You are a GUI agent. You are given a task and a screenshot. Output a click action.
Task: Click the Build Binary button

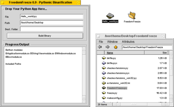[x=45, y=36]
